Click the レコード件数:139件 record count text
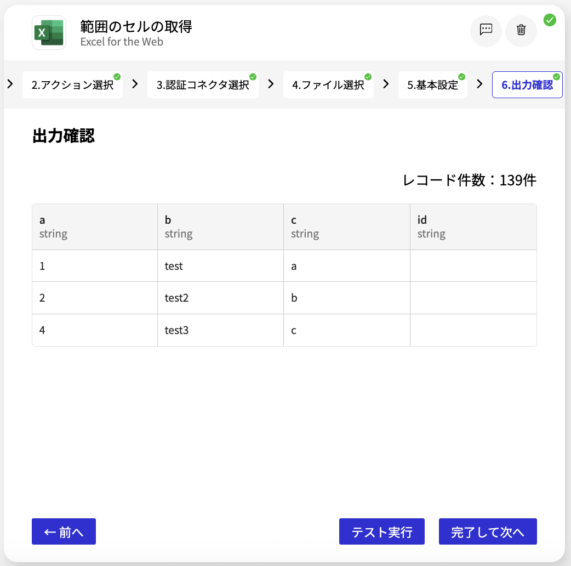The height and width of the screenshot is (566, 571). pos(470,180)
